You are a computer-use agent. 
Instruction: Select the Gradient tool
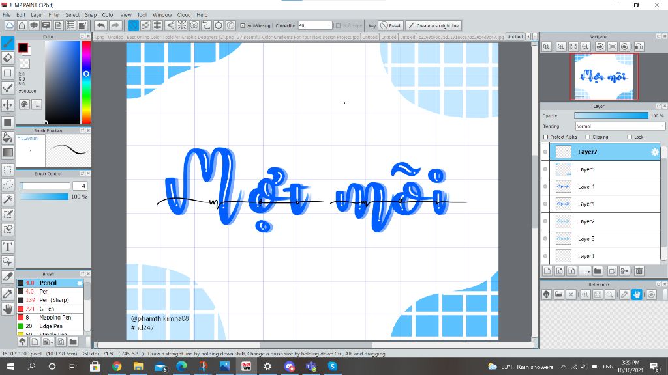click(8, 152)
